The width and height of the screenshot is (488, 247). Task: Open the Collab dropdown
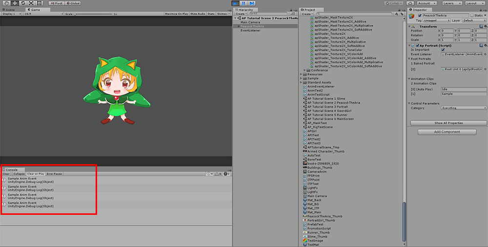pyautogui.click(x=394, y=3)
